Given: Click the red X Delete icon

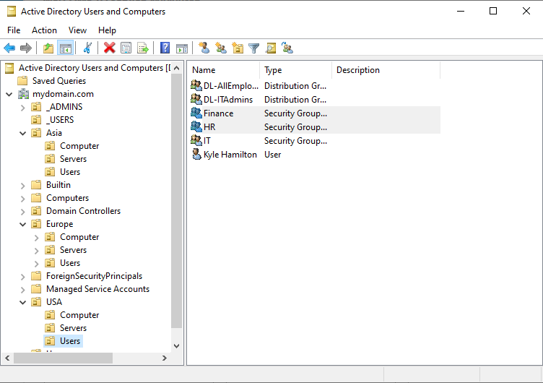Looking at the screenshot, I should (x=110, y=48).
